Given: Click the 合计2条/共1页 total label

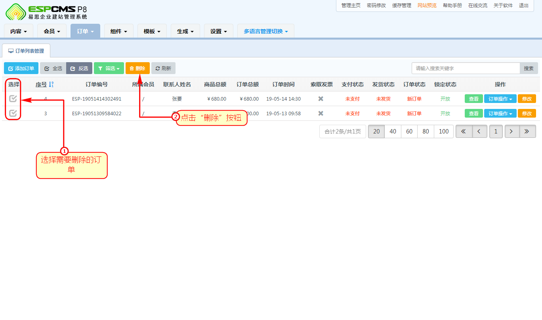Looking at the screenshot, I should click(343, 131).
